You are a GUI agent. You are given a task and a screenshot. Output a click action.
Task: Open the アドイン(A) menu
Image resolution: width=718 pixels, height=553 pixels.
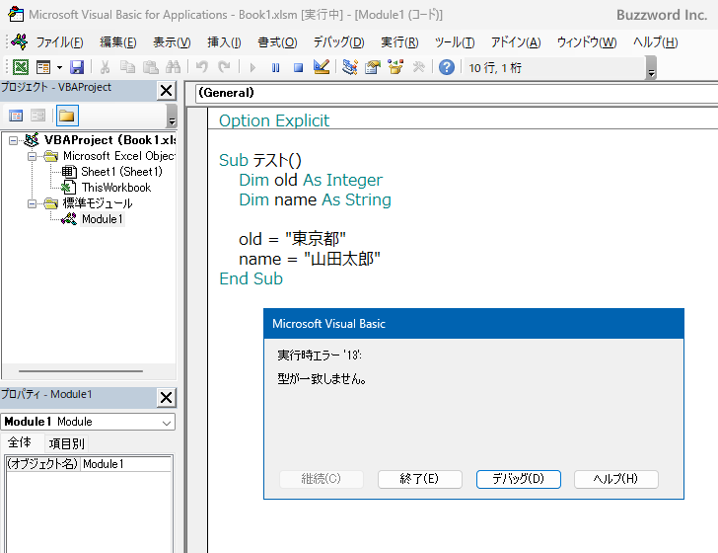click(x=516, y=42)
